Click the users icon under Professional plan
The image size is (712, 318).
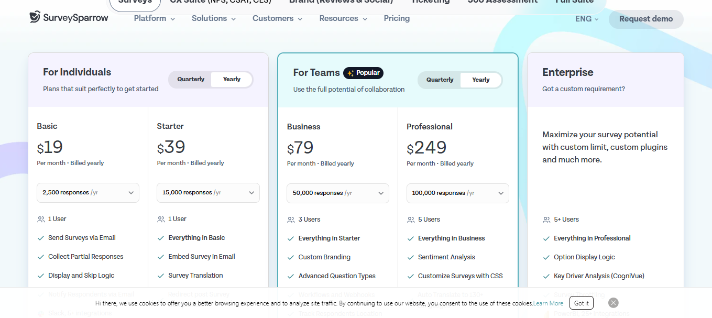[411, 220]
